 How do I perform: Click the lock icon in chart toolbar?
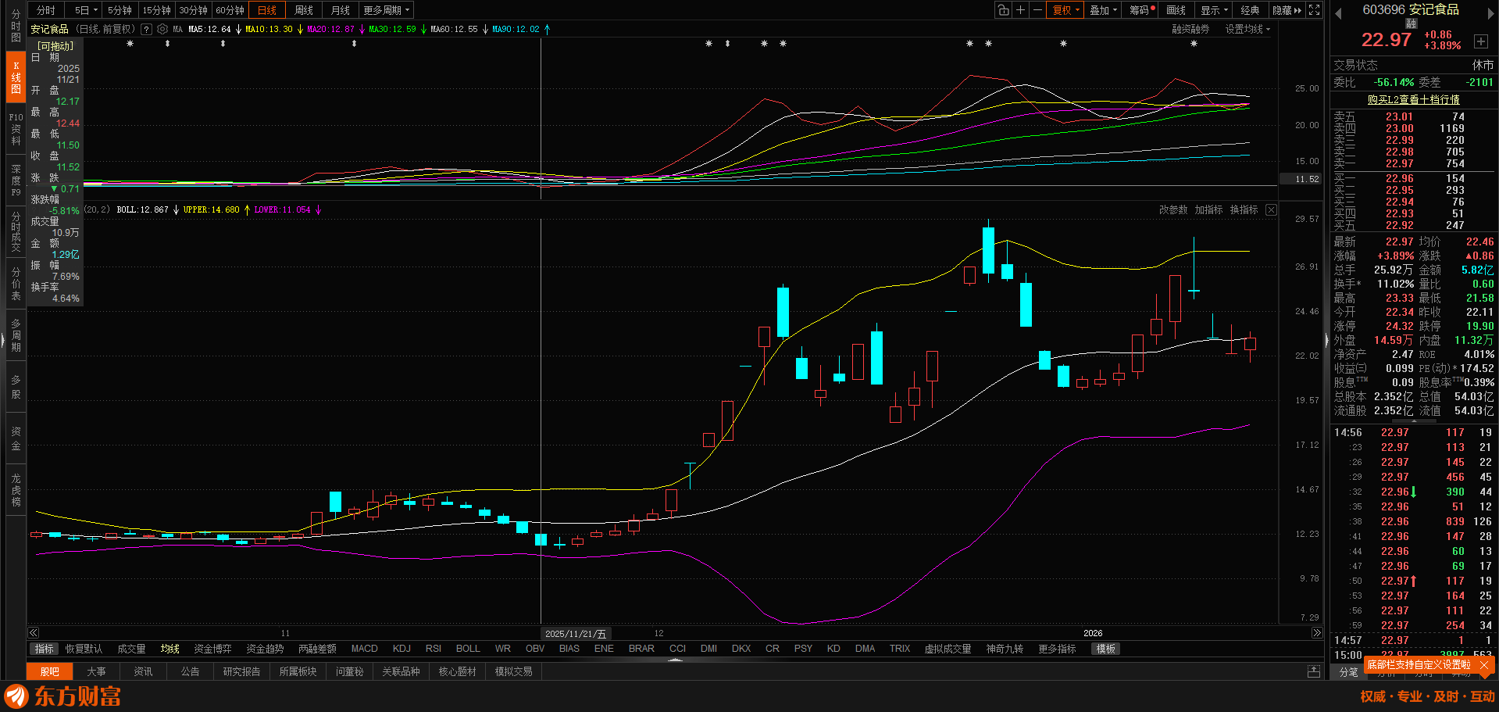[x=1003, y=10]
